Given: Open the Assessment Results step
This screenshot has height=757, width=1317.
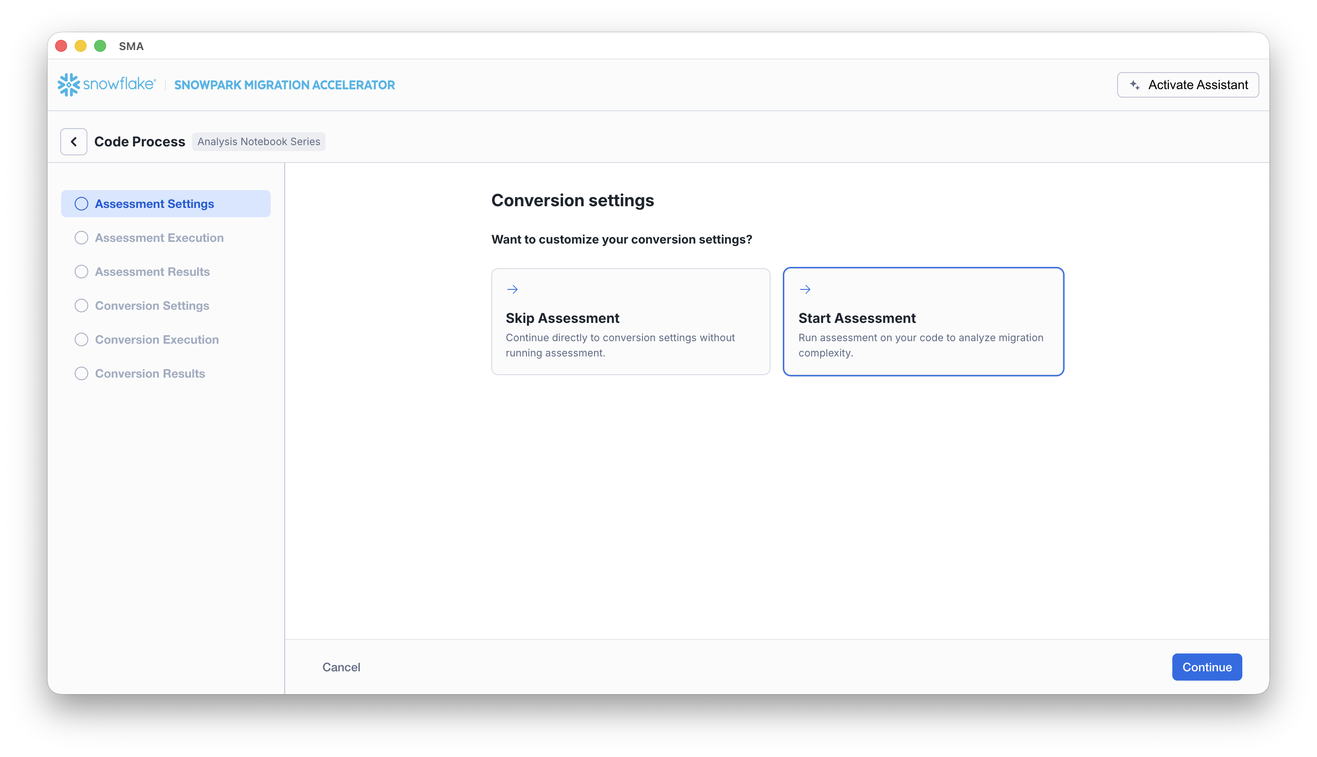Looking at the screenshot, I should pos(152,272).
